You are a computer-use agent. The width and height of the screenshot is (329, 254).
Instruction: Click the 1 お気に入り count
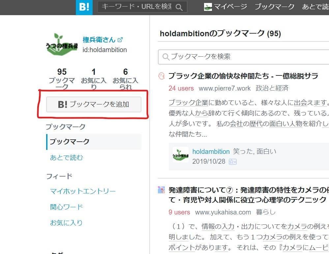[x=94, y=79]
